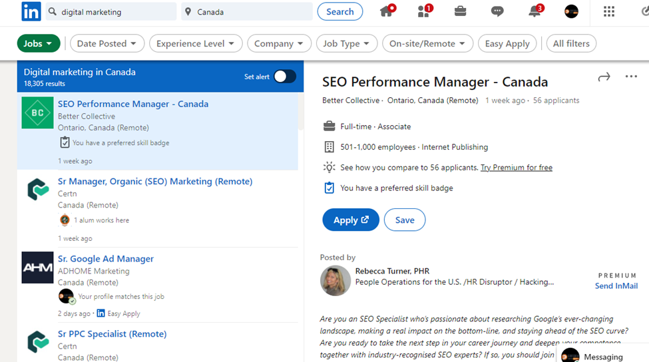Open the Date Posted dropdown
The image size is (649, 362).
107,43
